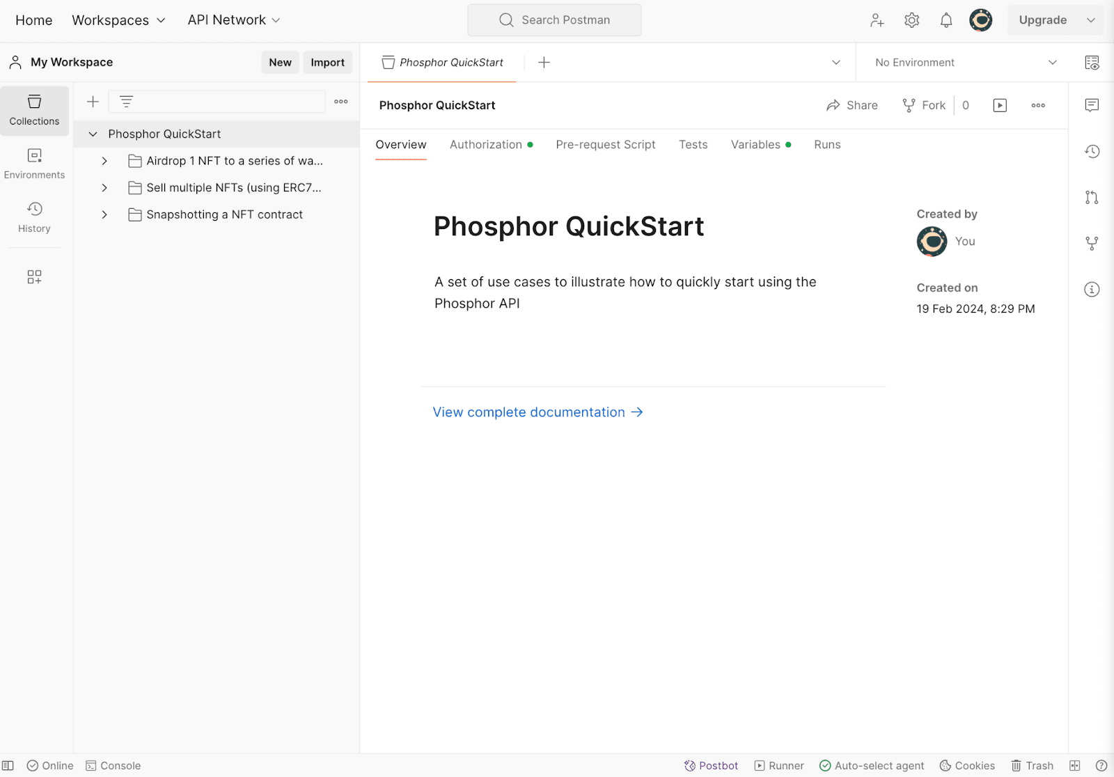The width and height of the screenshot is (1114, 777).
Task: Open the tab list dropdown chevron
Action: click(836, 63)
